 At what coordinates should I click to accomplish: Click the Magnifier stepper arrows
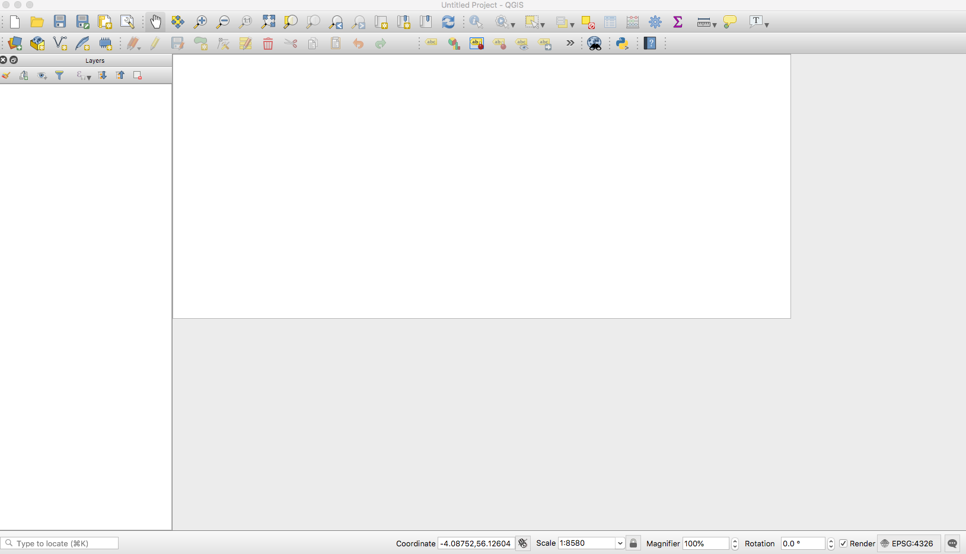[x=735, y=543]
